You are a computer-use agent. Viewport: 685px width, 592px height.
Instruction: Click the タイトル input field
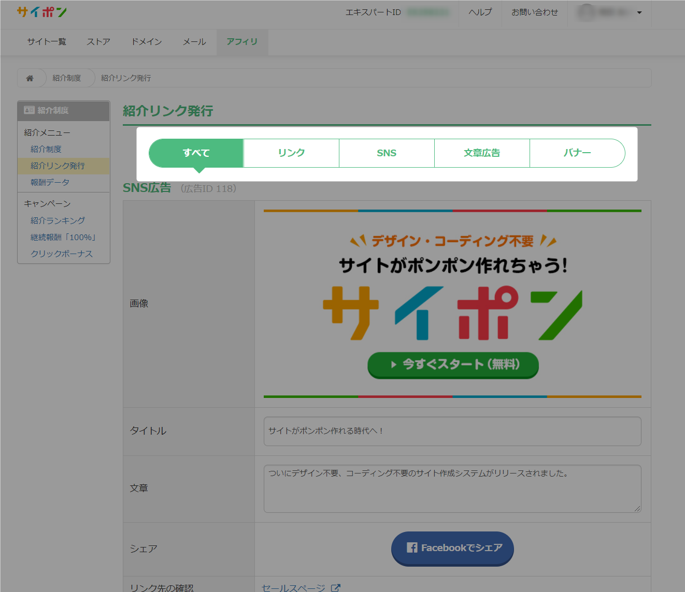[x=452, y=431]
